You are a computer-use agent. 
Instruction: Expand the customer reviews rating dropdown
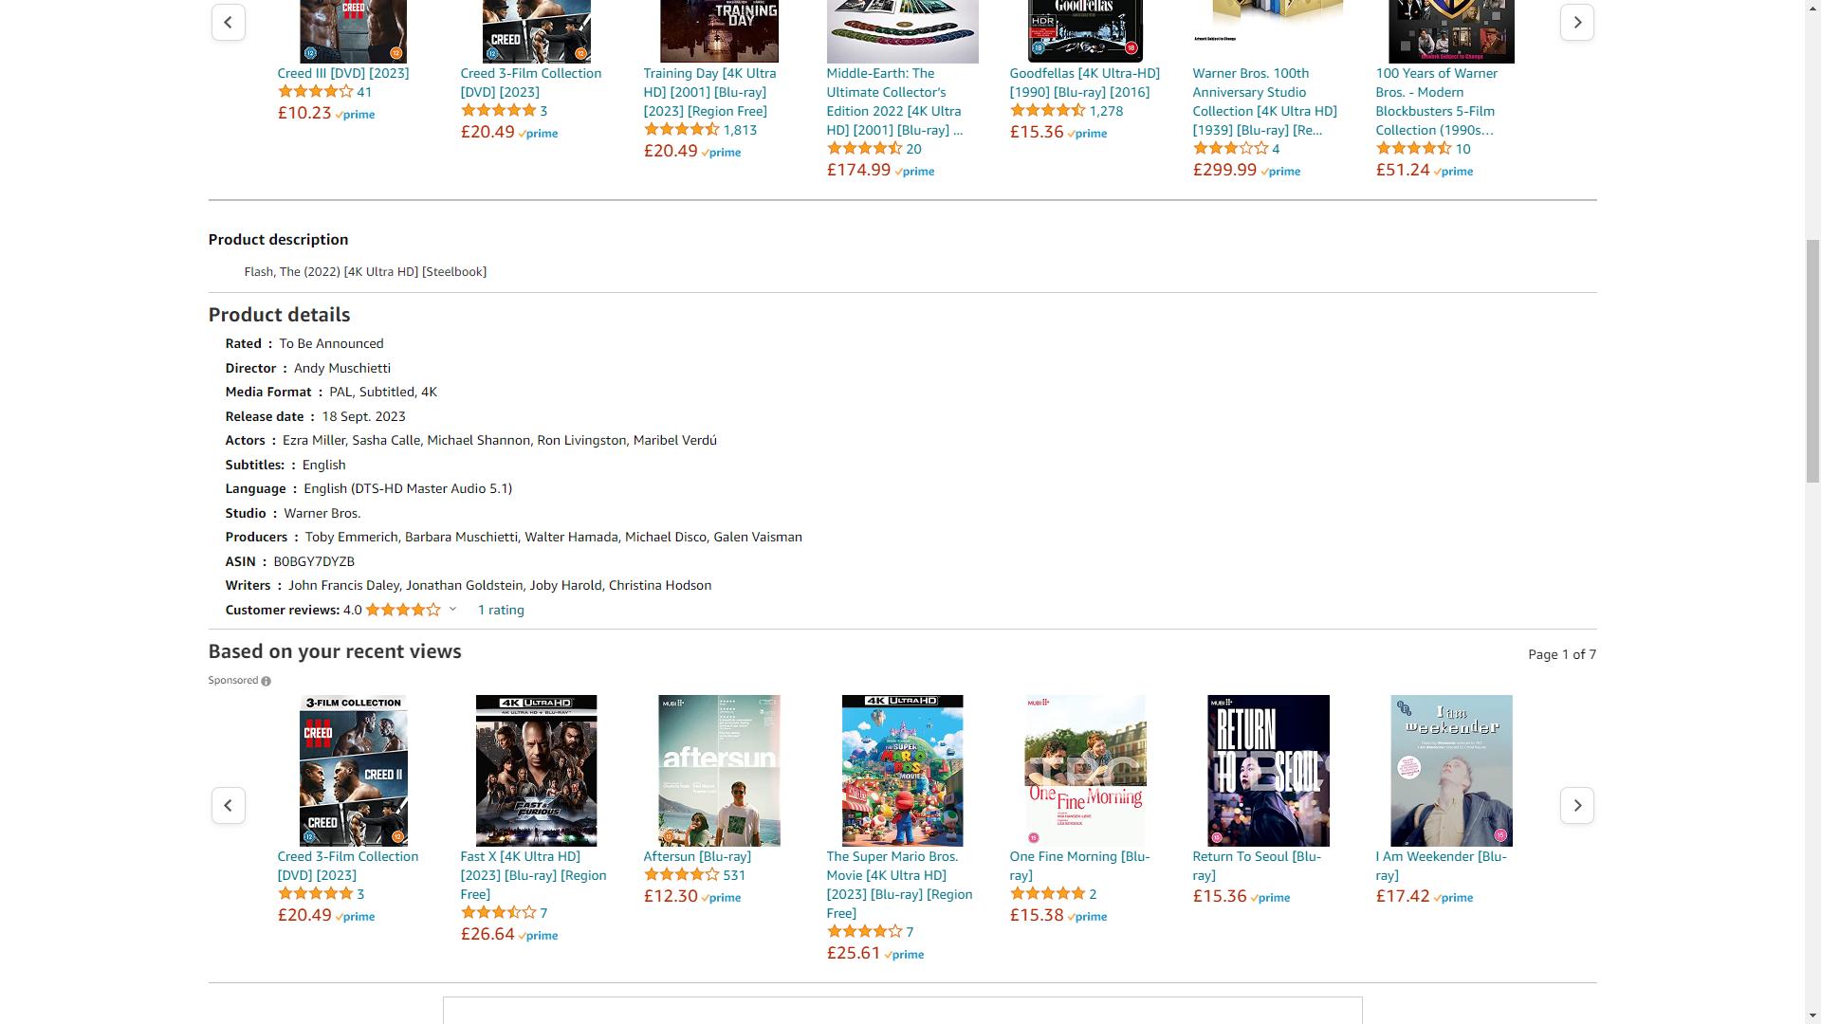tap(452, 610)
